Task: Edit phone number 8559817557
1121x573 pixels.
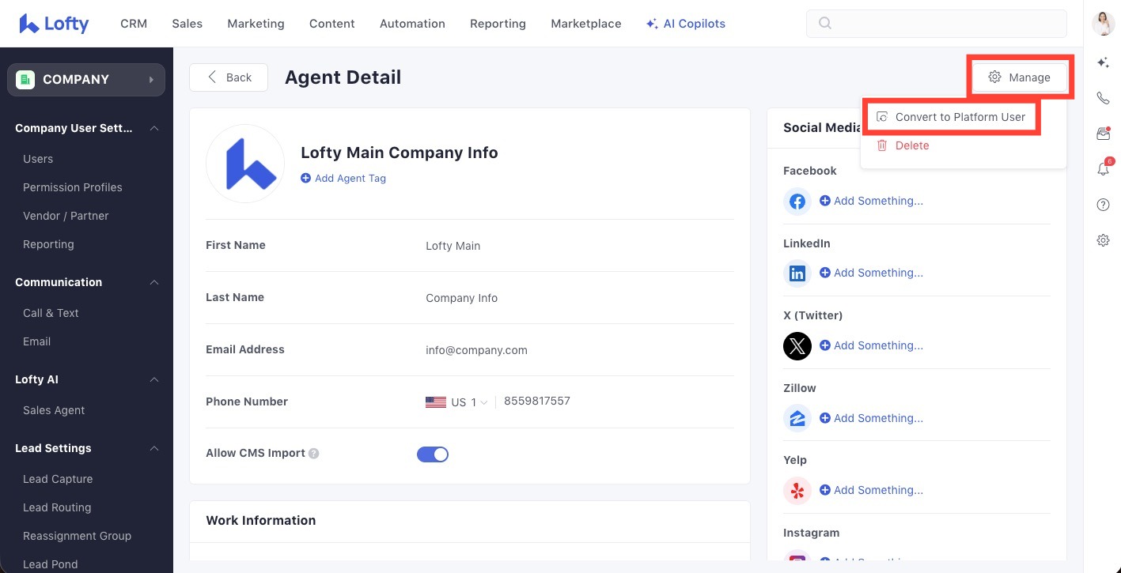Action: [537, 401]
